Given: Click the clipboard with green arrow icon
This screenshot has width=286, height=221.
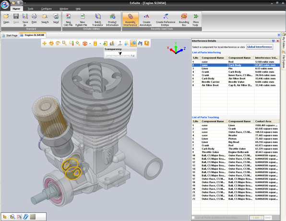Looking at the screenshot, I should pyautogui.click(x=105, y=43).
